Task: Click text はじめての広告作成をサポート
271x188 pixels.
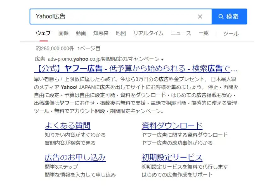Action: (177, 175)
